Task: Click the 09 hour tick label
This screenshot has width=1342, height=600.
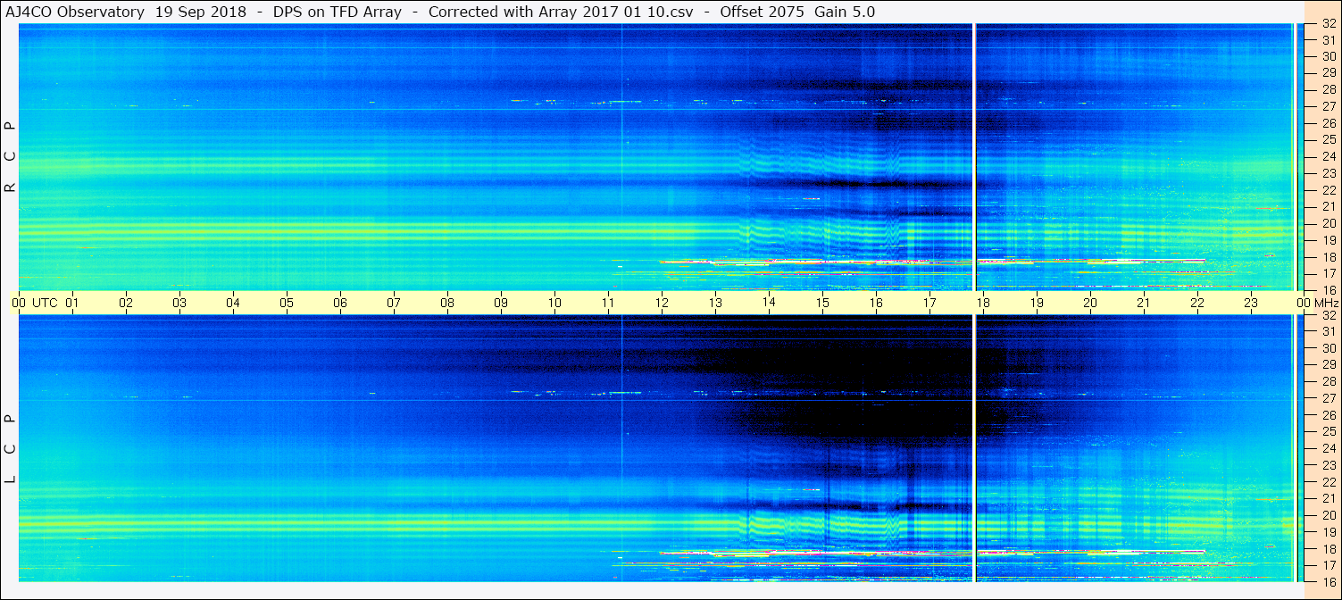Action: pyautogui.click(x=501, y=303)
